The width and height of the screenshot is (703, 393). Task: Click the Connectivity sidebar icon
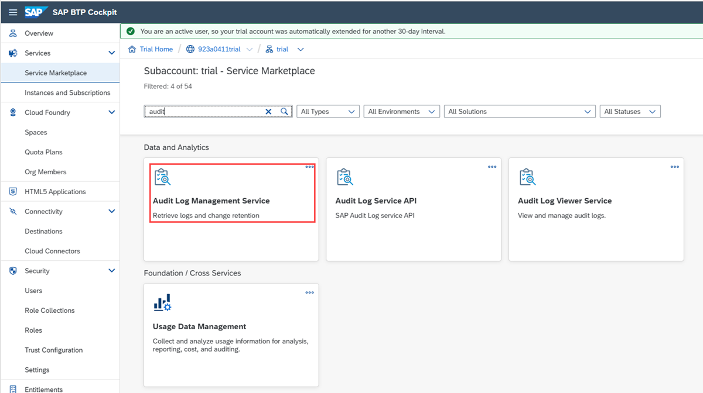tap(13, 212)
